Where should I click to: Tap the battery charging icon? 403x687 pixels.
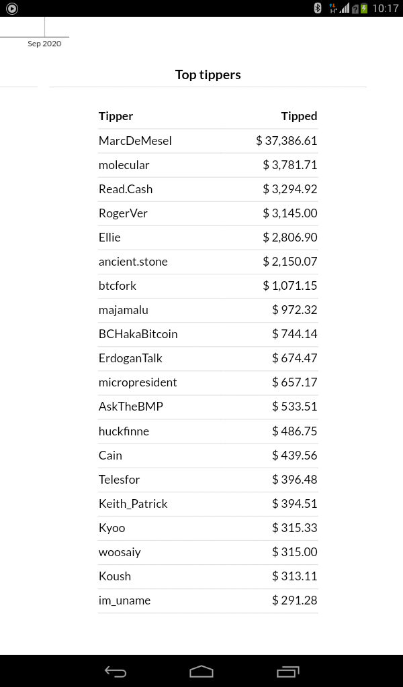365,8
